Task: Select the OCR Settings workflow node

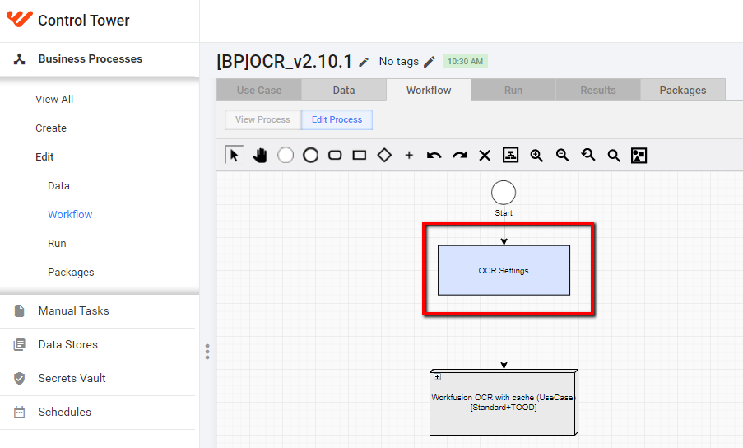Action: pos(504,270)
